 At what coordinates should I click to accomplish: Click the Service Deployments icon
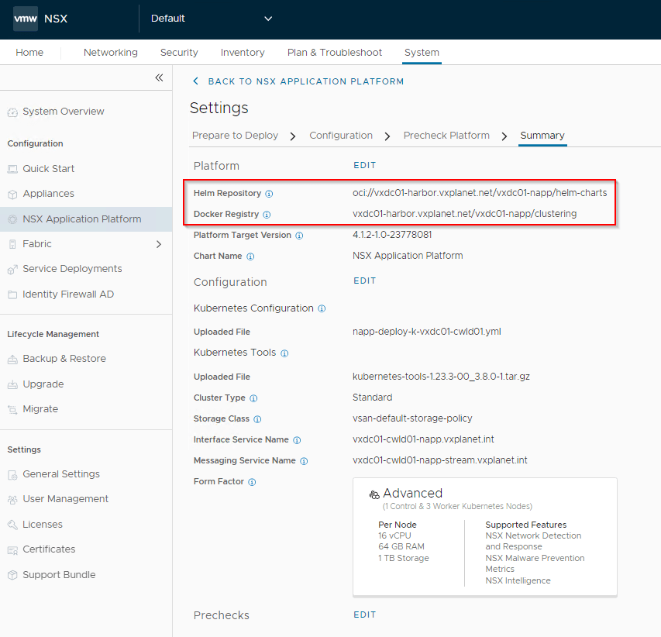[12, 269]
